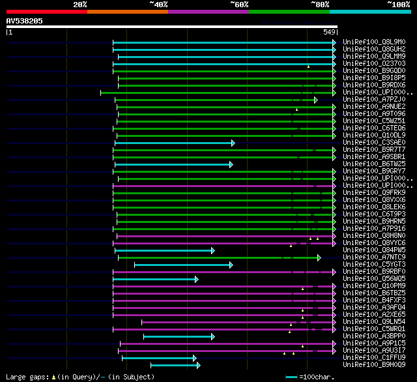Select the UniRef100_A9P1C5 label
Viewport: 417px width, 382px height.
374,344
